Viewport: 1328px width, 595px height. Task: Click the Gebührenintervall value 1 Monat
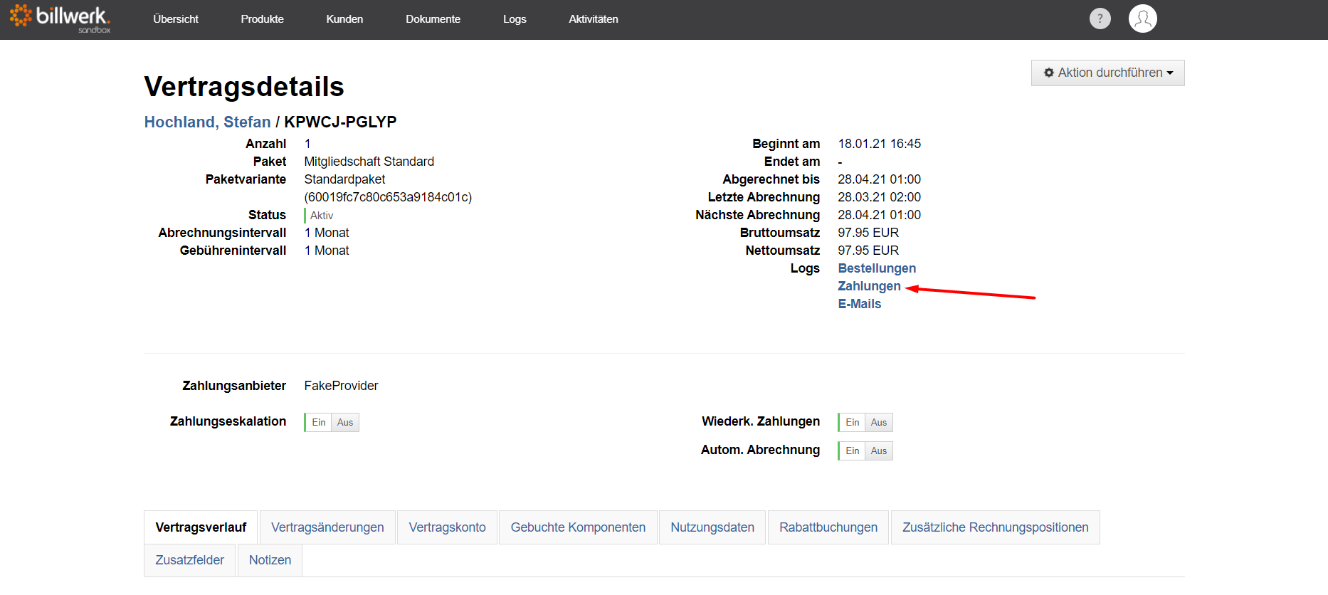point(327,251)
